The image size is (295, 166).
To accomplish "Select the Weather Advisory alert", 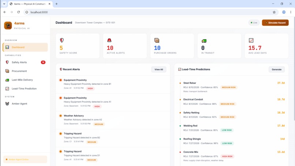I will [113, 120].
